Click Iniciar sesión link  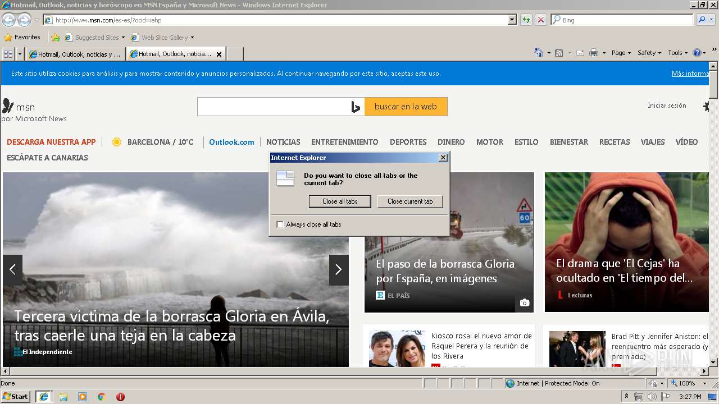pos(667,105)
